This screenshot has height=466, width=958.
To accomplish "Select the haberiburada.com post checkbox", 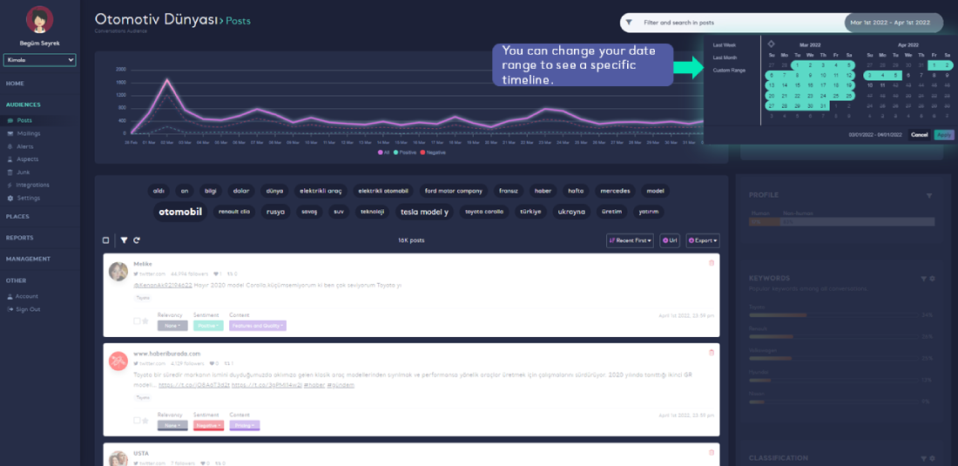I will (x=137, y=421).
